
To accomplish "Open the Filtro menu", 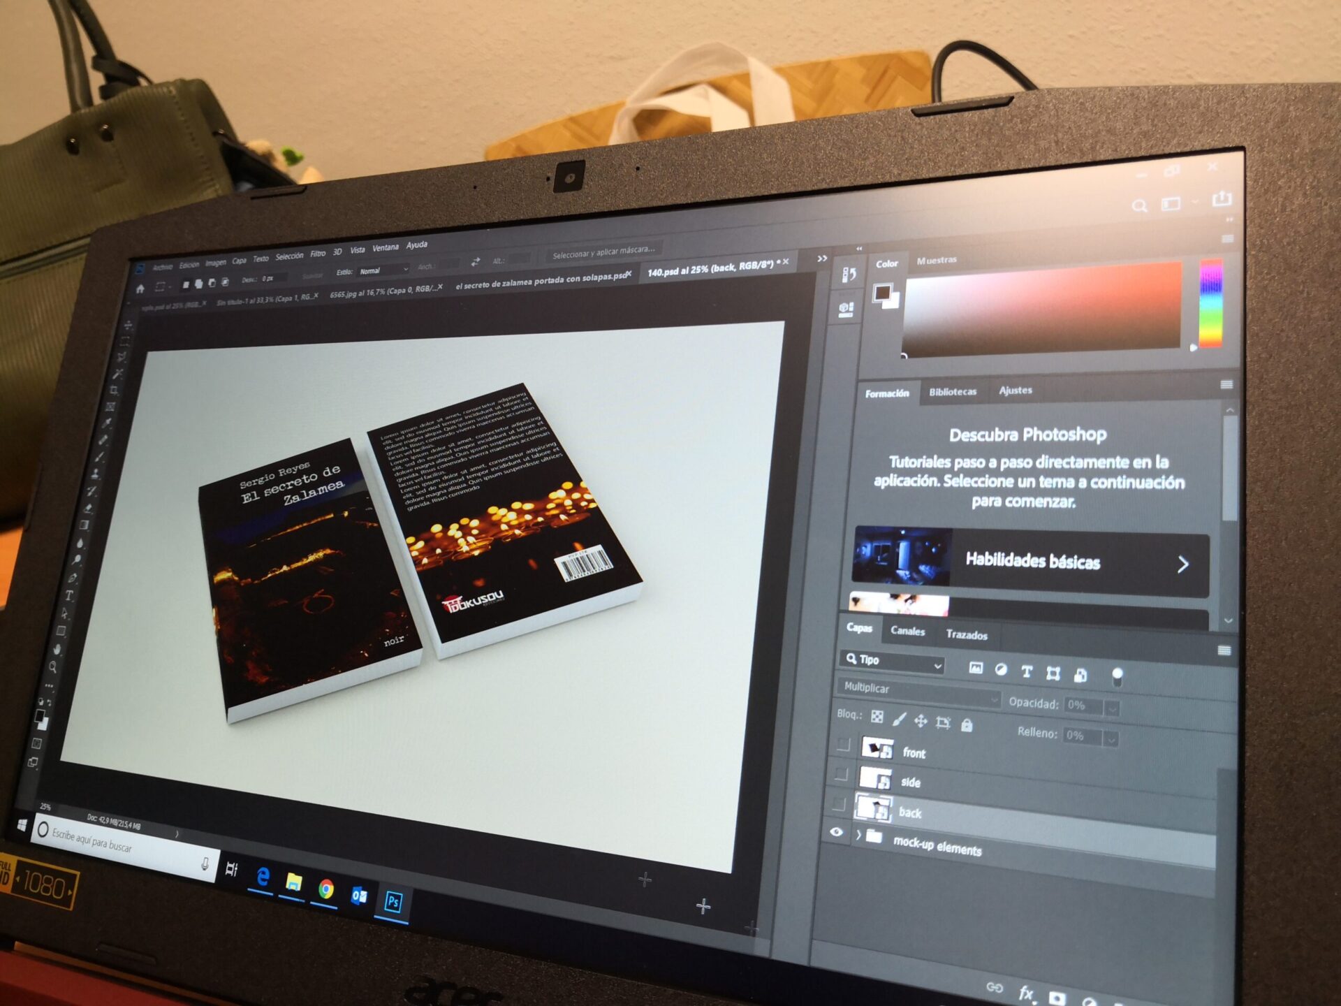I will point(318,254).
